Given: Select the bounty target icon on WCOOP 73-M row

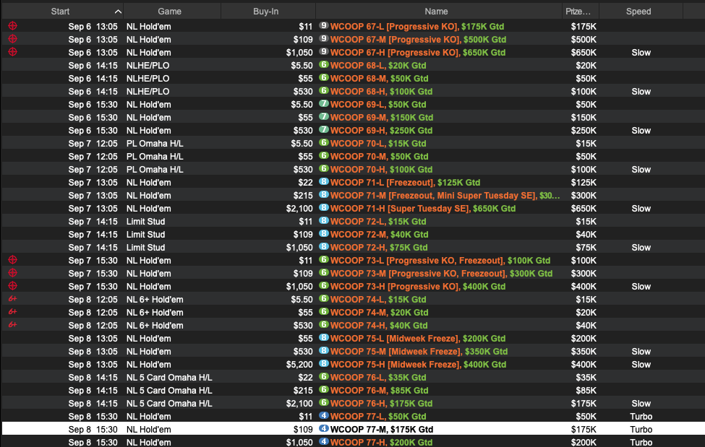Looking at the screenshot, I should click(x=12, y=273).
